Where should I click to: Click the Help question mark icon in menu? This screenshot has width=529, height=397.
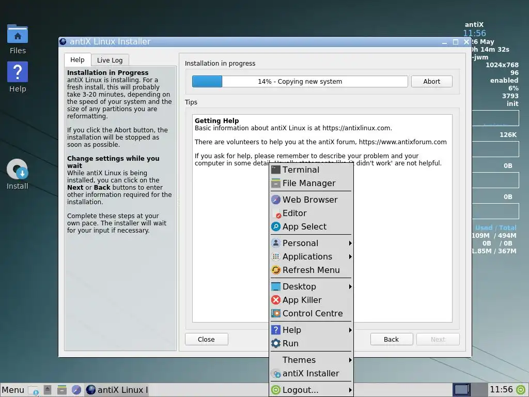(276, 330)
